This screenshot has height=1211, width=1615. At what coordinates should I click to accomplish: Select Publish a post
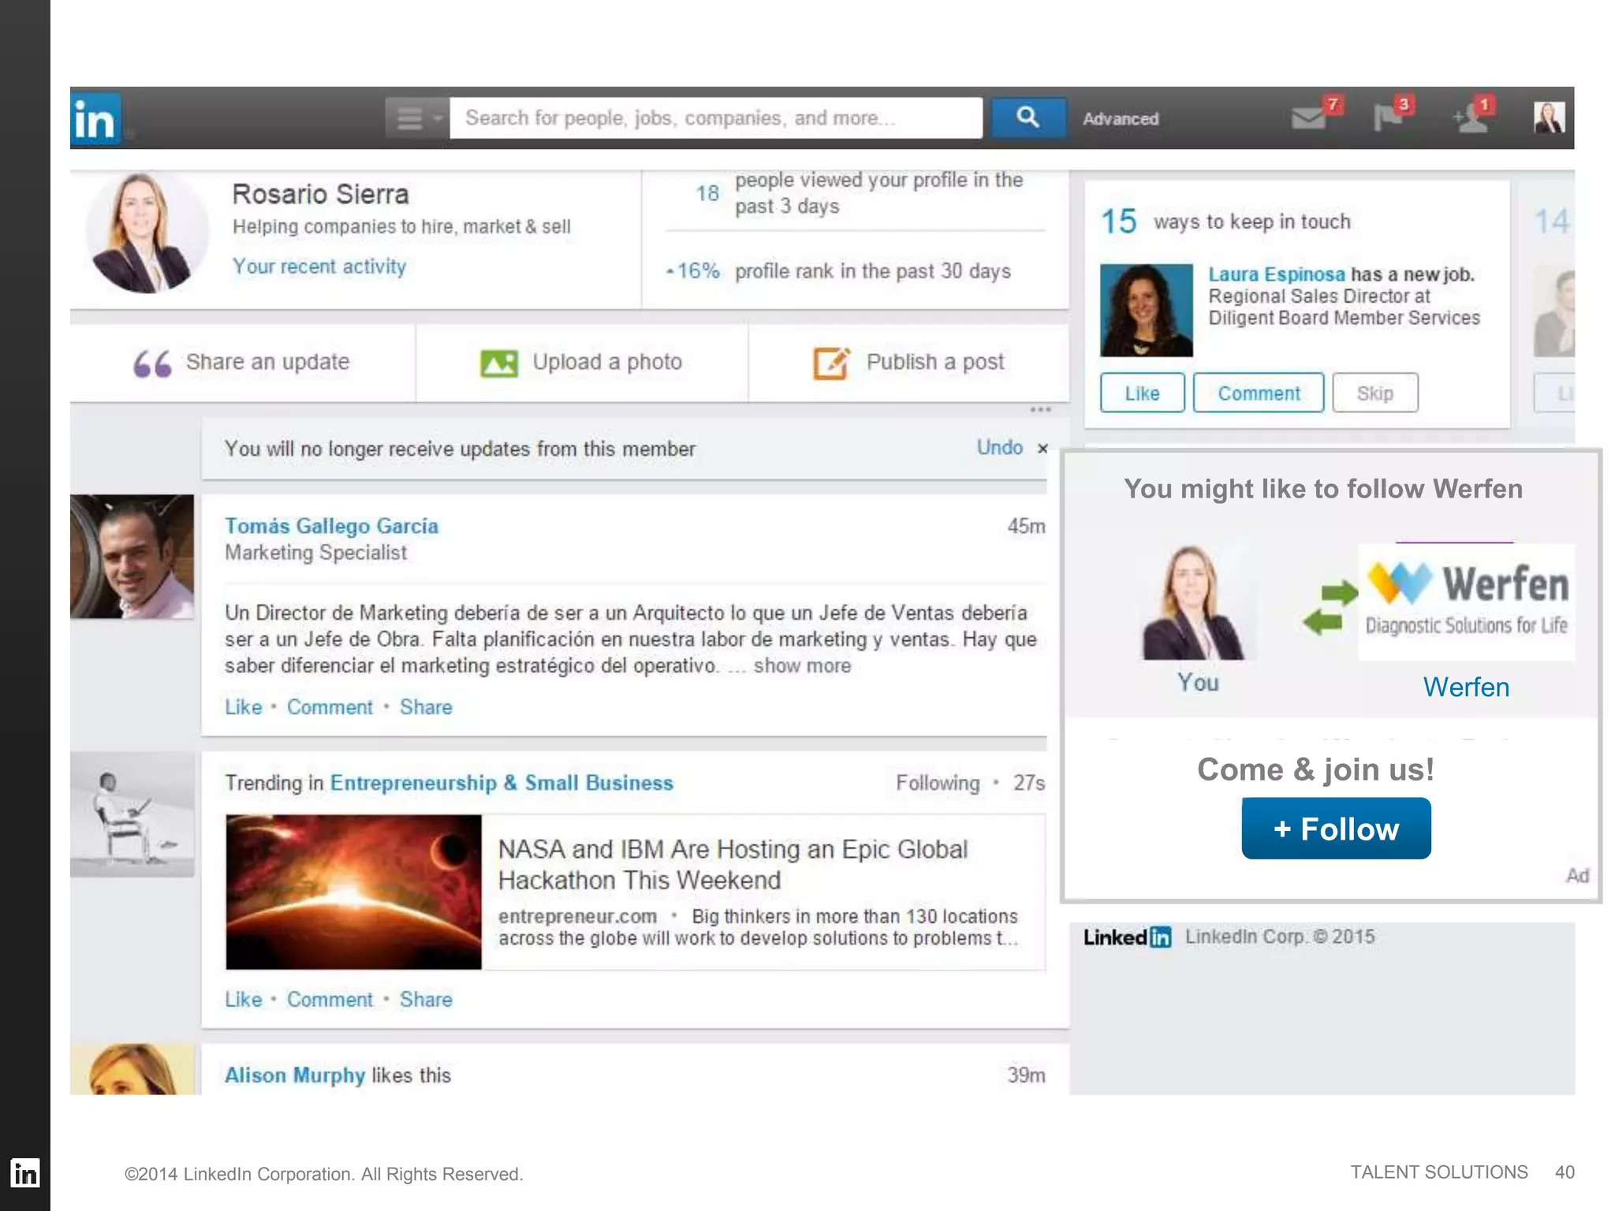[x=935, y=362]
